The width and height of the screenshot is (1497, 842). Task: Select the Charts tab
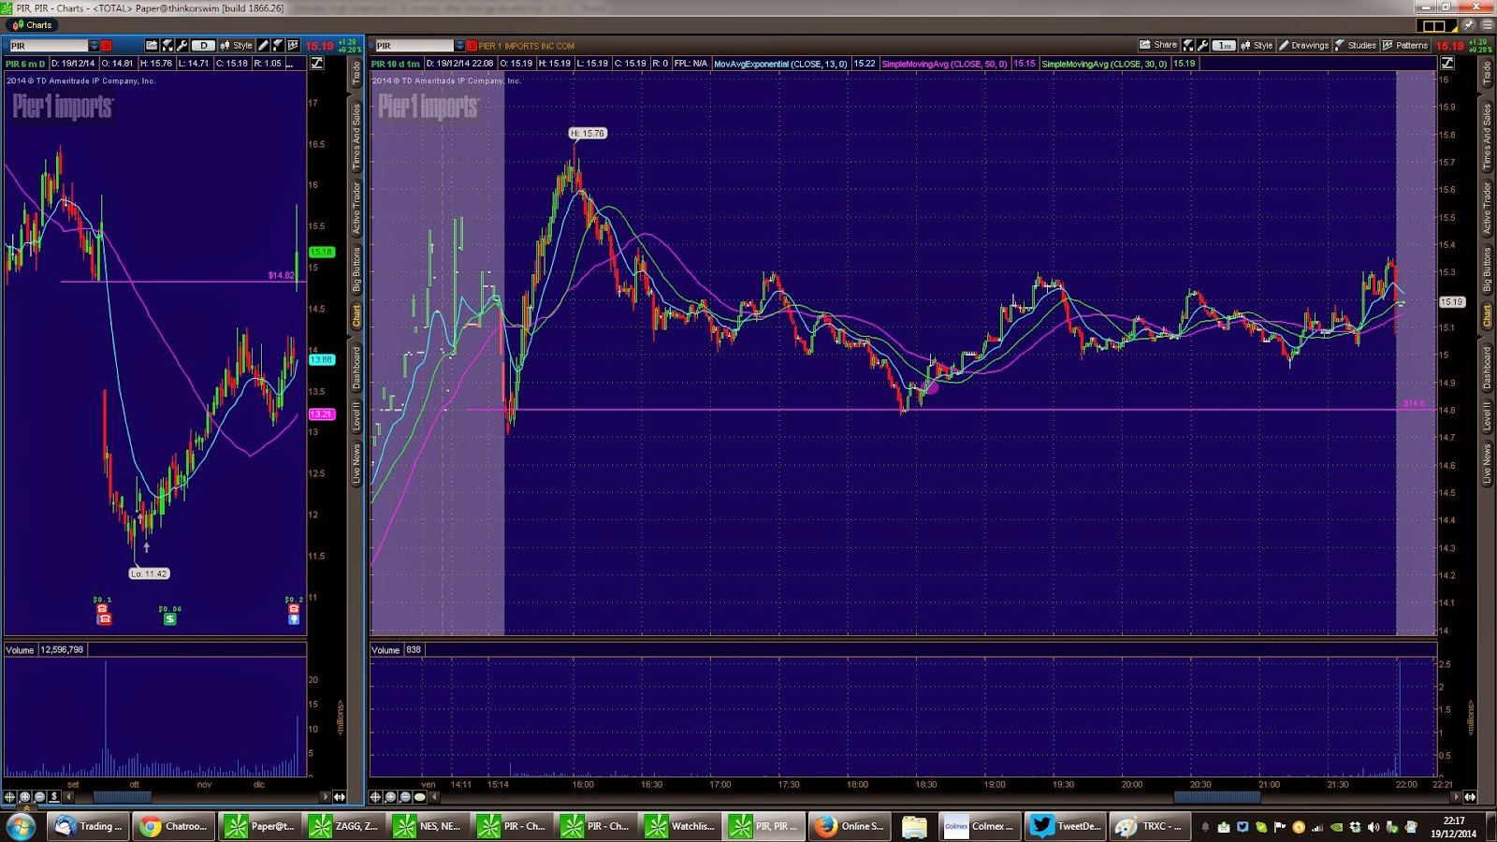pyautogui.click(x=33, y=25)
